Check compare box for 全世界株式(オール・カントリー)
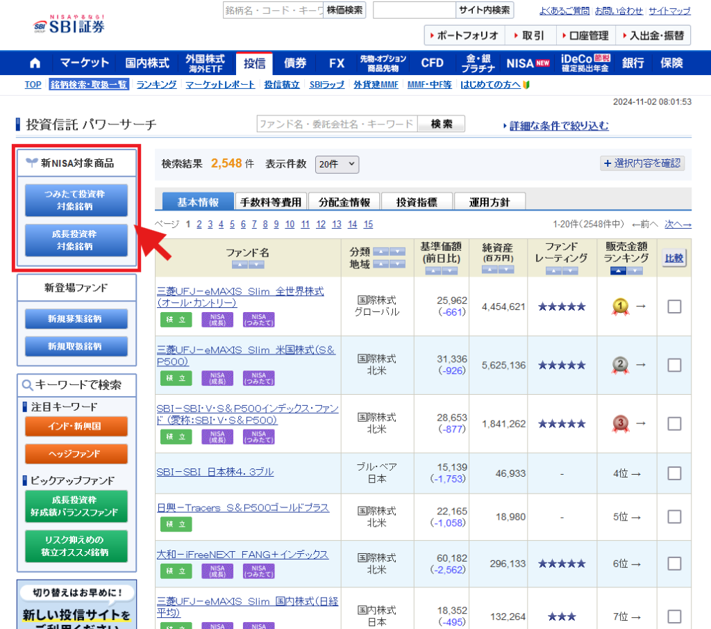Viewport: 711px width, 629px height. click(674, 307)
